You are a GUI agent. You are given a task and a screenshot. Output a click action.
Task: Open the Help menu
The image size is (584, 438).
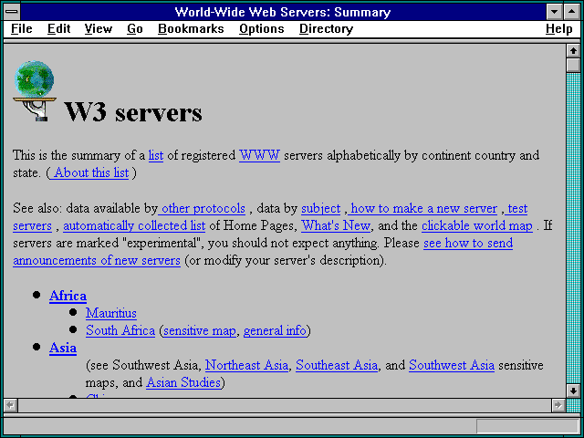coord(559,29)
